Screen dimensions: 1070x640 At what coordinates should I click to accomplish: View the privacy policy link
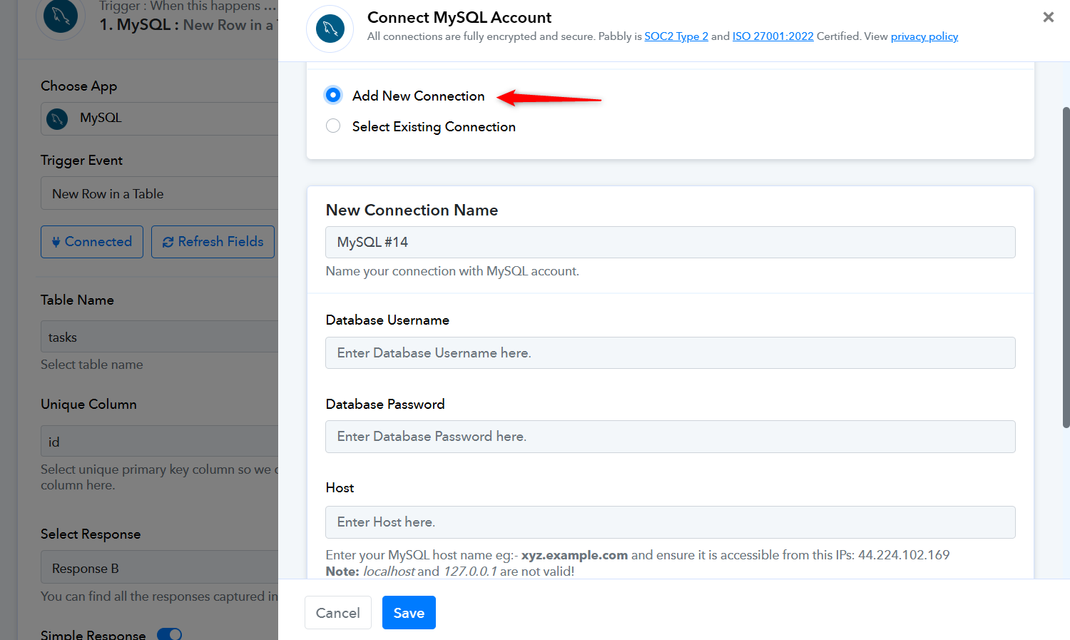[924, 36]
